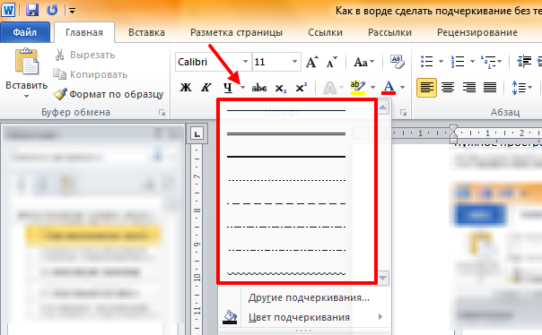Justify text alignment

point(490,88)
